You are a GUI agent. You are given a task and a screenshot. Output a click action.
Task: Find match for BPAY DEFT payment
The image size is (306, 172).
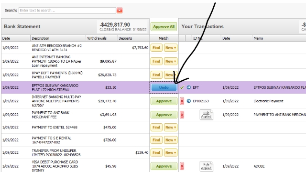[x=156, y=75]
